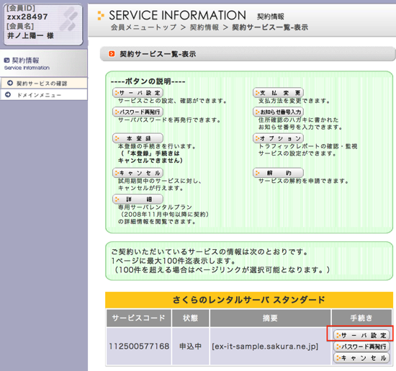Image resolution: width=396 pixels, height=371 pixels.
Task: Click 状態 column header
Action: point(190,318)
